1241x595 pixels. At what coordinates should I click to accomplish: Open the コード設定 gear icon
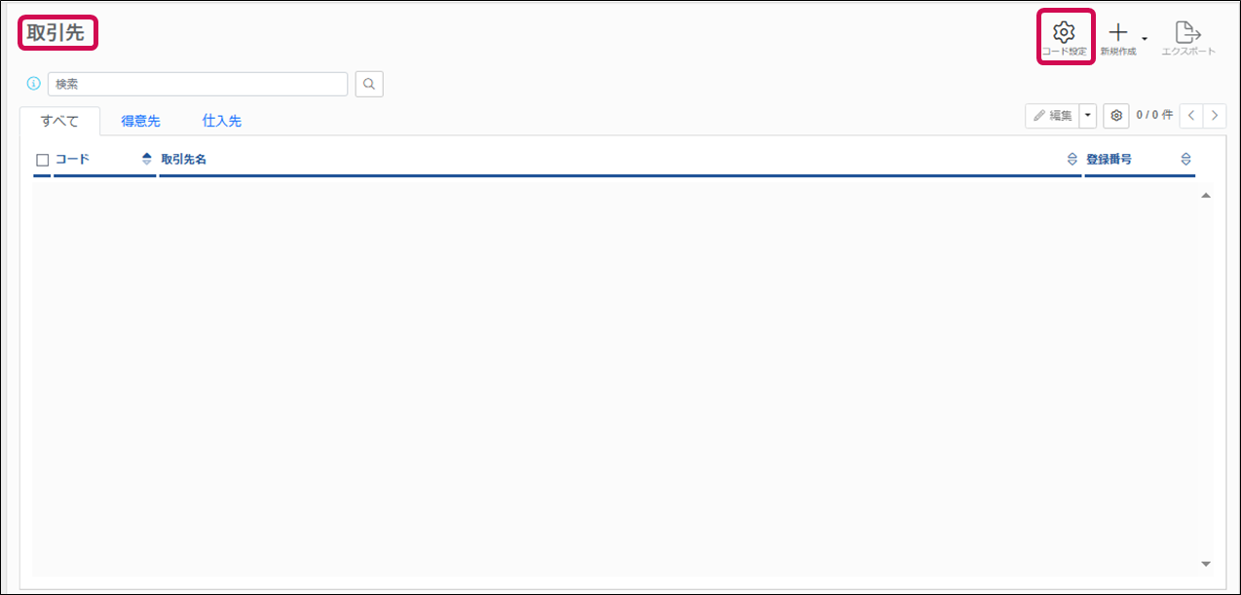tap(1064, 33)
